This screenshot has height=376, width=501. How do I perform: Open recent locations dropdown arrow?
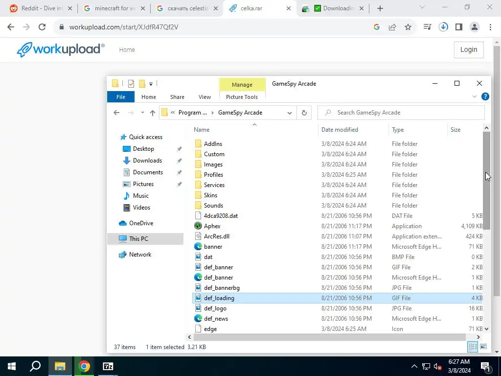[142, 113]
